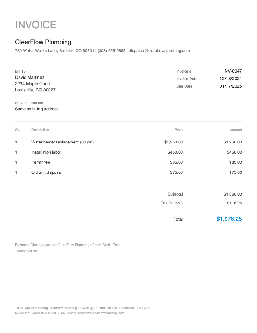Click the INVOICE heading
This screenshot has height=333, width=257.
coord(36,25)
